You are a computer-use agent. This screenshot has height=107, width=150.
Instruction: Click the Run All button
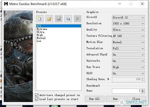click(x=95, y=99)
